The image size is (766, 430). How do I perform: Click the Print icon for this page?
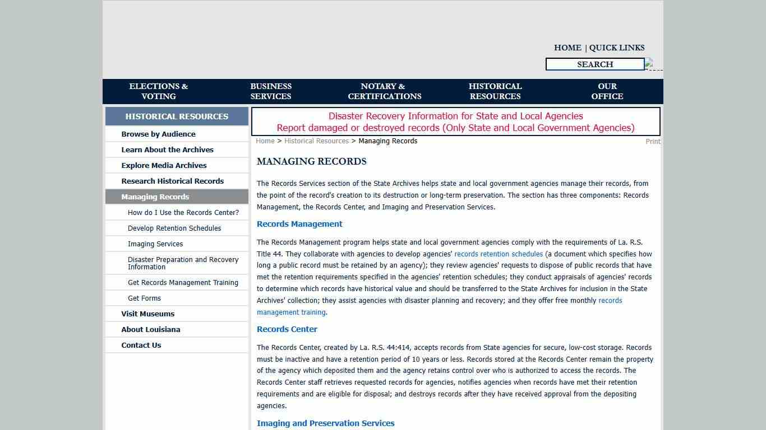pos(652,141)
